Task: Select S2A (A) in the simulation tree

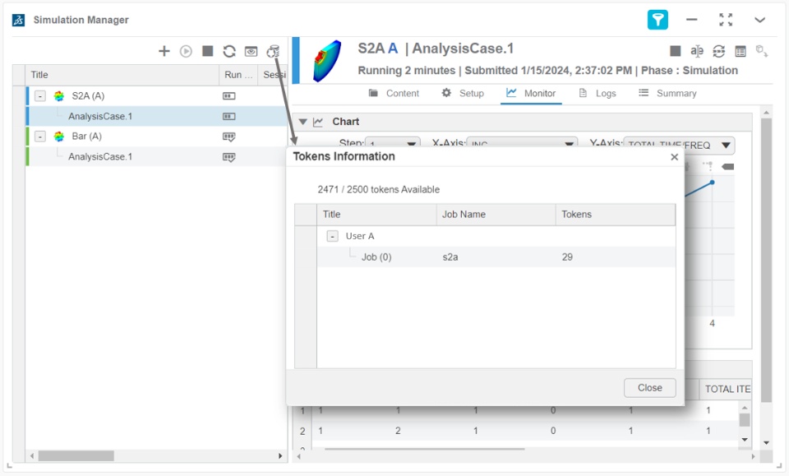Action: (x=88, y=95)
